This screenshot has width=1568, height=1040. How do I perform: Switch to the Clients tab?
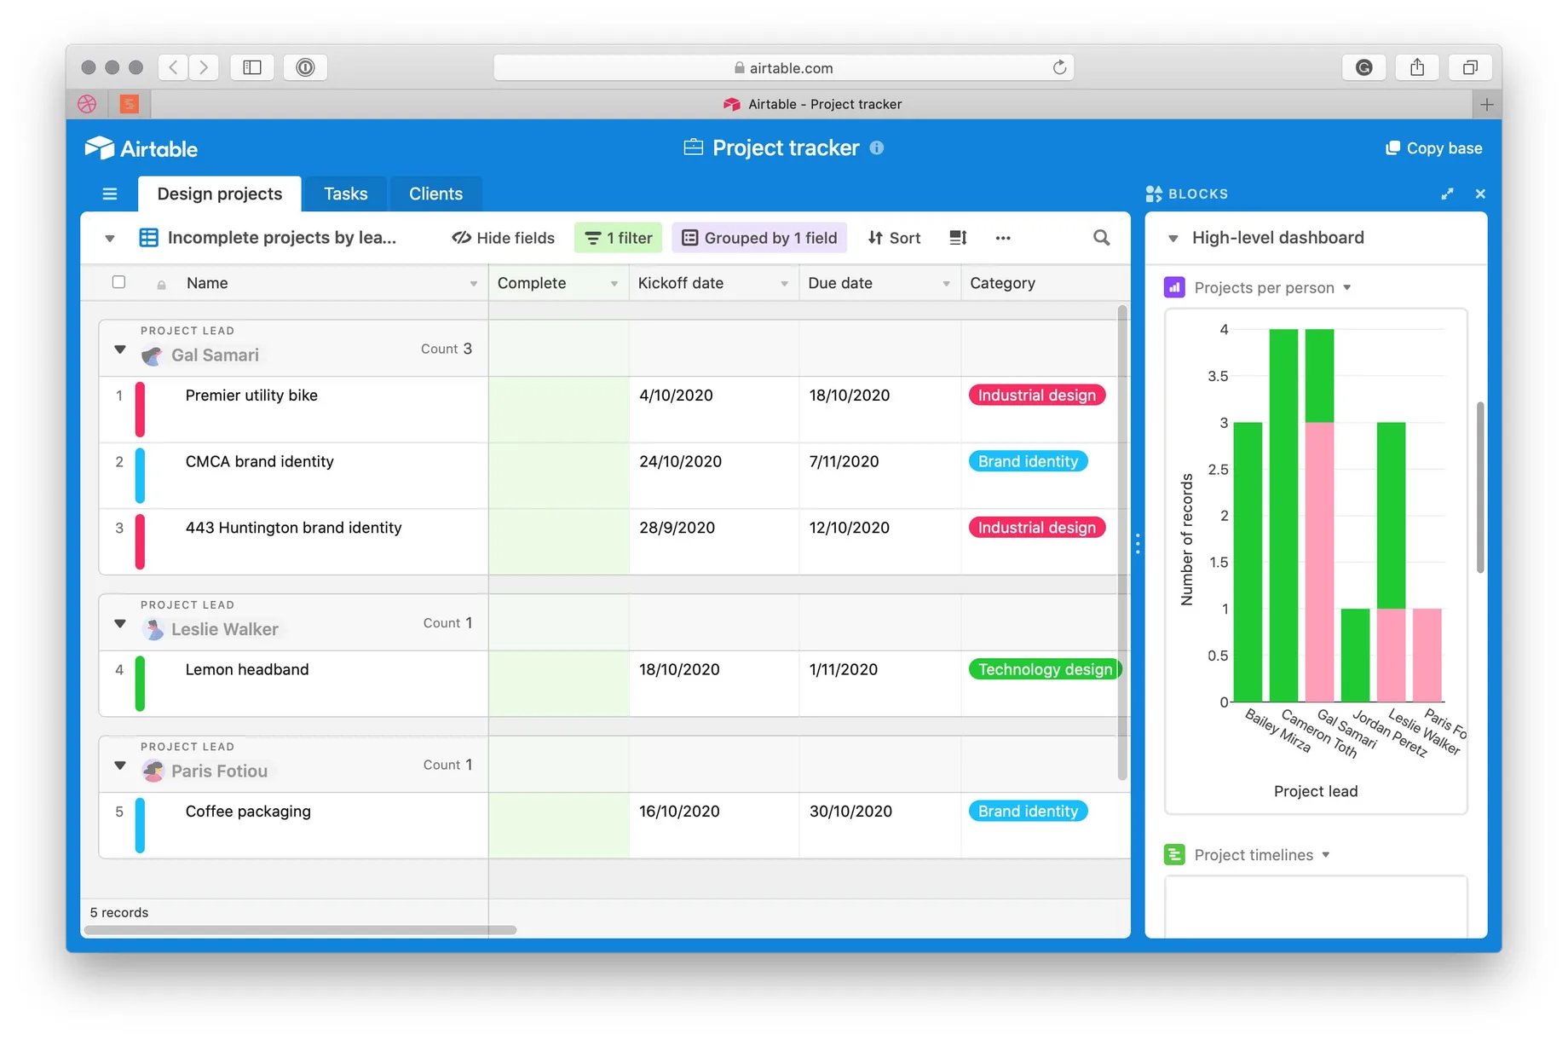436,194
